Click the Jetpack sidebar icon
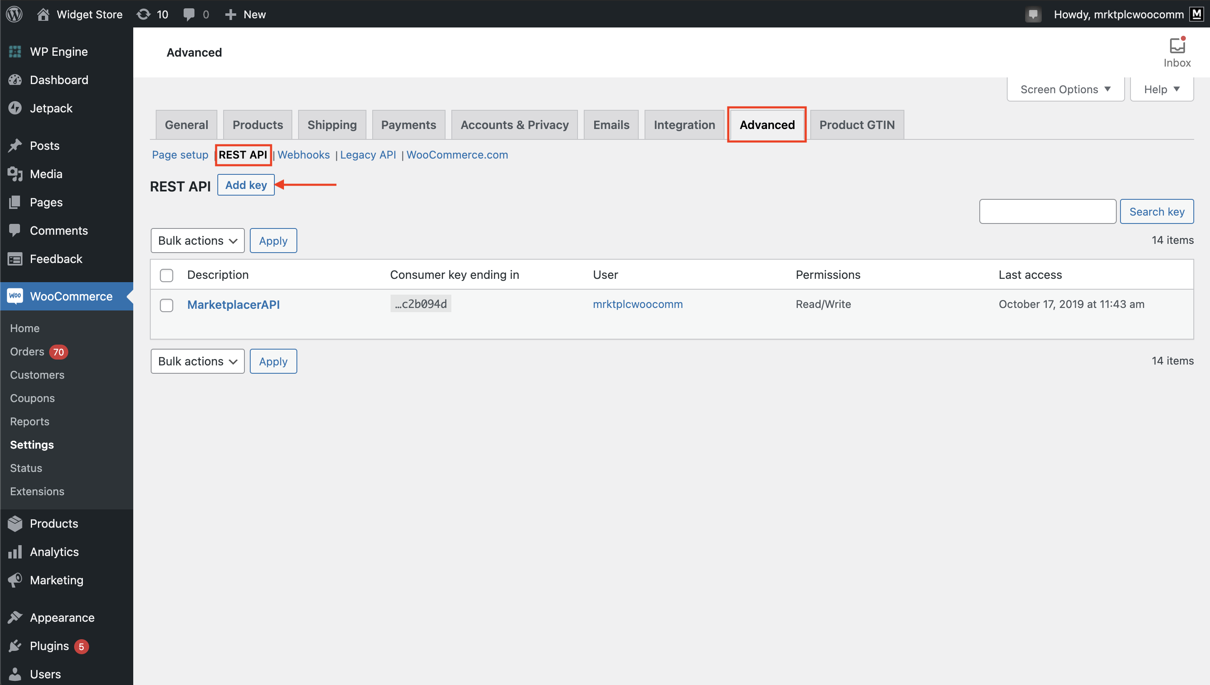Image resolution: width=1210 pixels, height=685 pixels. click(15, 108)
